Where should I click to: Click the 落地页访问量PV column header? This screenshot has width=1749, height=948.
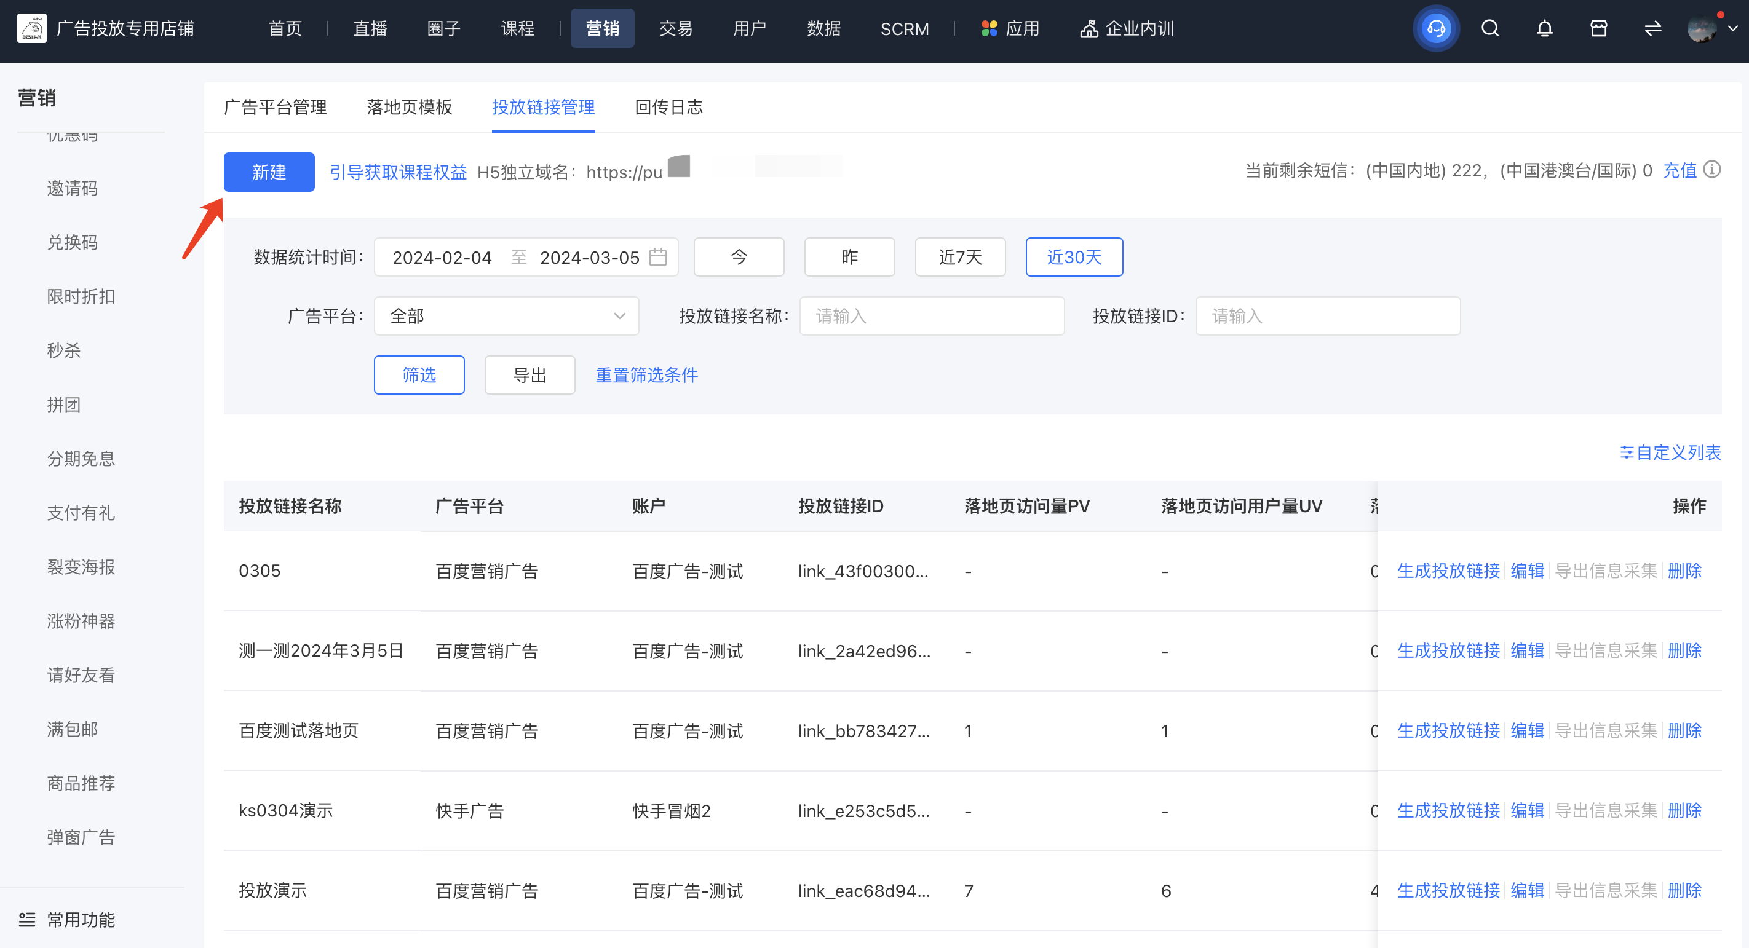pyautogui.click(x=1026, y=506)
